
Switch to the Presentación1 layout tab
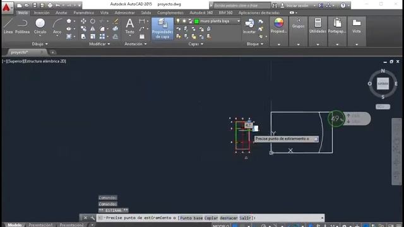(40, 225)
